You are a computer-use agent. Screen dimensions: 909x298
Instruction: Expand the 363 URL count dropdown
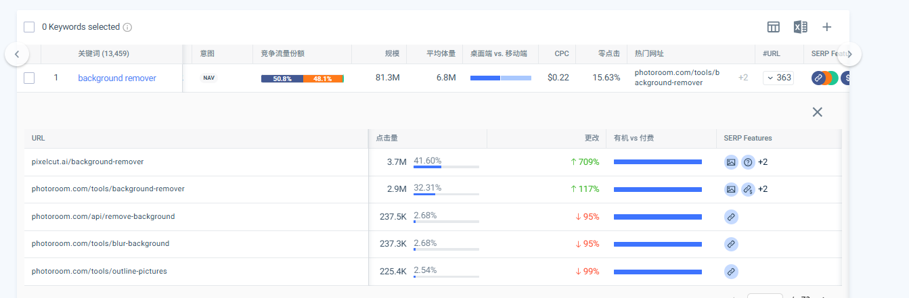pos(778,78)
